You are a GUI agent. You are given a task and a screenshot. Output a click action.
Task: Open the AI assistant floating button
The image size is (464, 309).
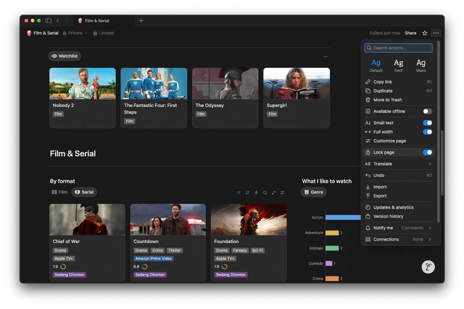(x=428, y=267)
